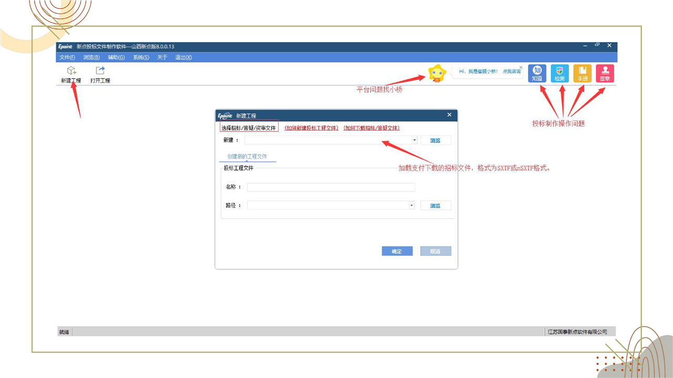Launch the 检测 detection tool icon
The image size is (673, 378).
click(559, 73)
